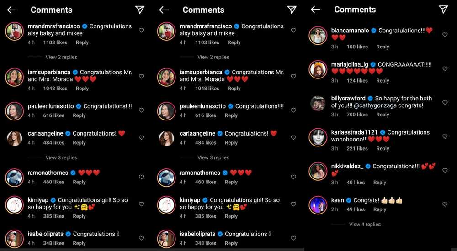457x251 pixels.
Task: Open the nikkivaldez_ username link
Action: 347,166
